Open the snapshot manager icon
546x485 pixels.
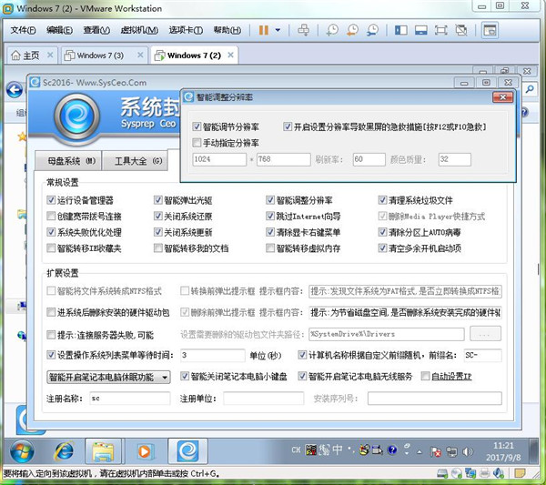pyautogui.click(x=372, y=30)
